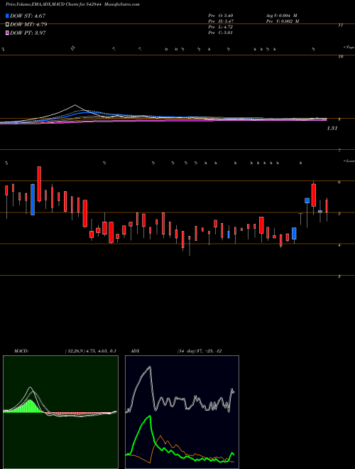Click the price axis label 10
The height and width of the screenshot is (469, 355).
click(340, 56)
